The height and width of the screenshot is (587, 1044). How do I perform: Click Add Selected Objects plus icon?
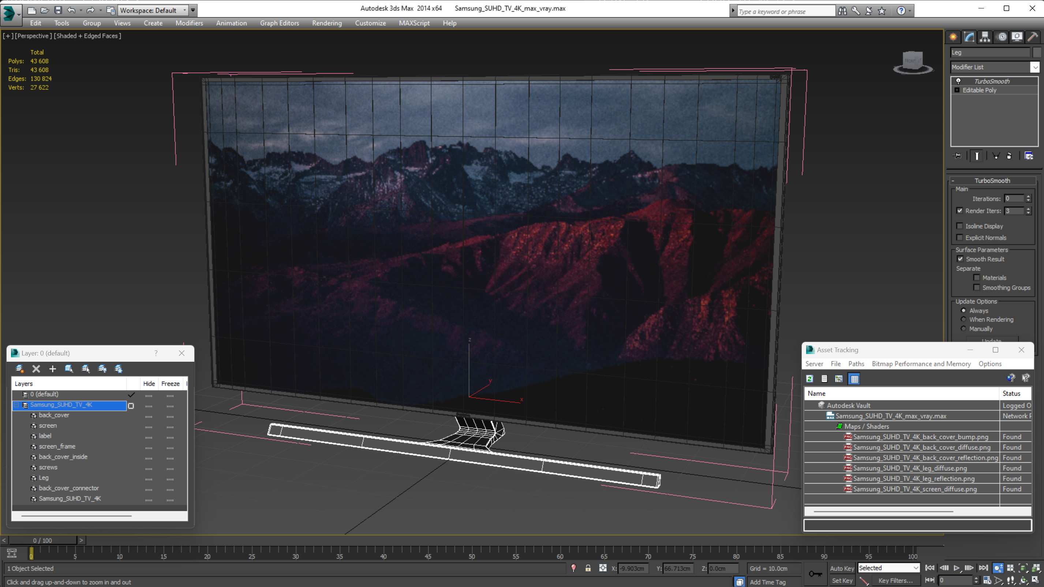pos(52,369)
